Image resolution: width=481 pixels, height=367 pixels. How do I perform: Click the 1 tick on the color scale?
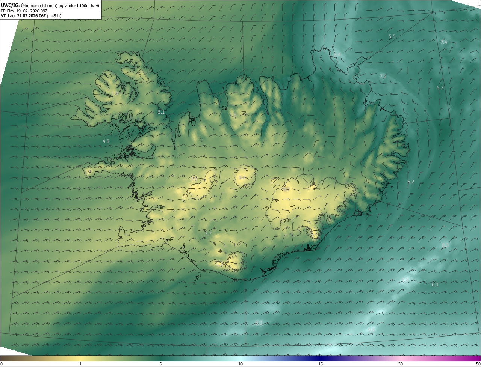[x=80, y=364]
